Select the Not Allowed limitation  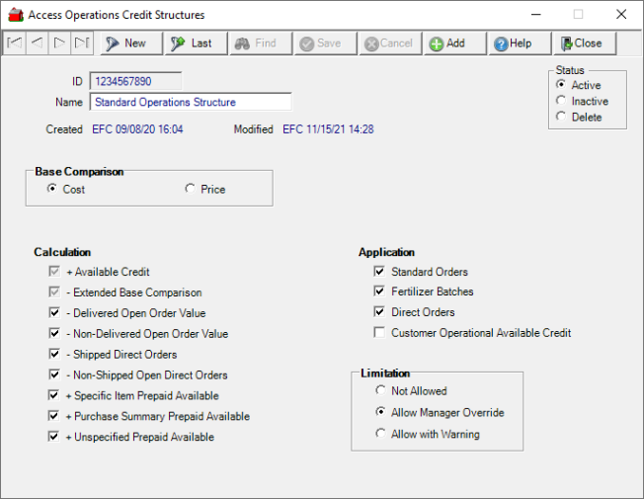(x=379, y=391)
